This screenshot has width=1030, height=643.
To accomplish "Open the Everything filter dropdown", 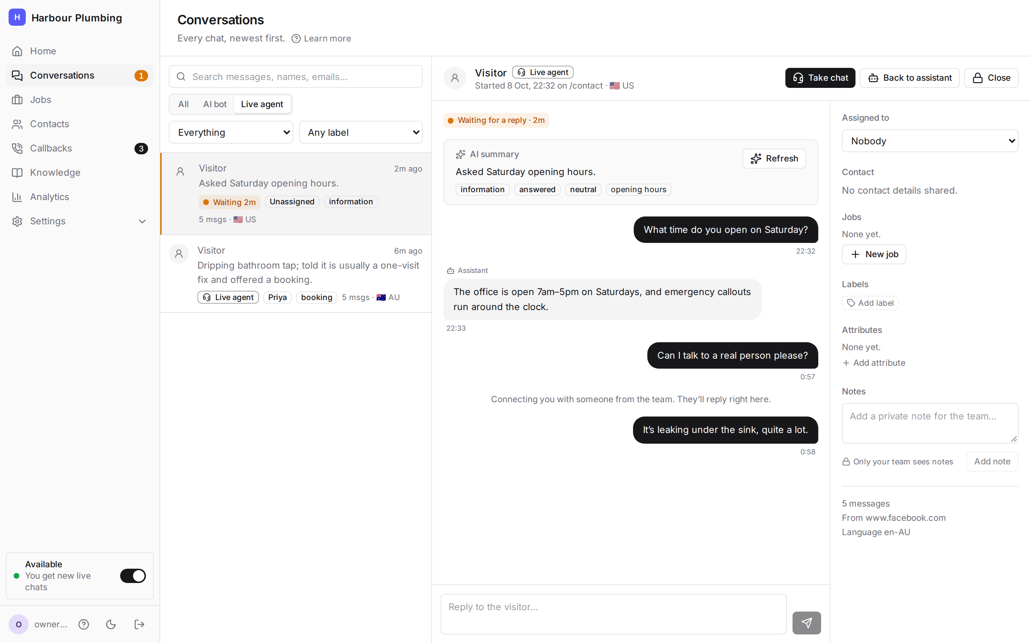I will tap(231, 132).
